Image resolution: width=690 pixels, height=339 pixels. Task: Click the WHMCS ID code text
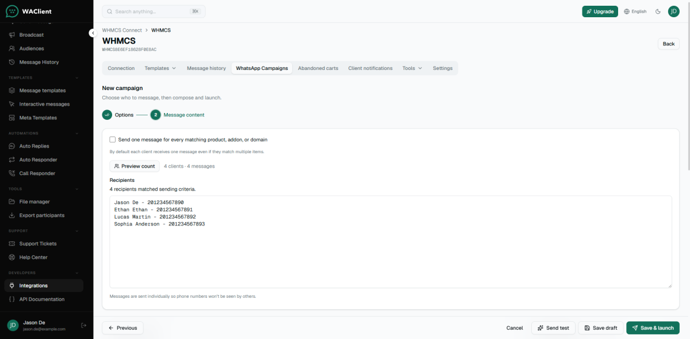pos(129,50)
